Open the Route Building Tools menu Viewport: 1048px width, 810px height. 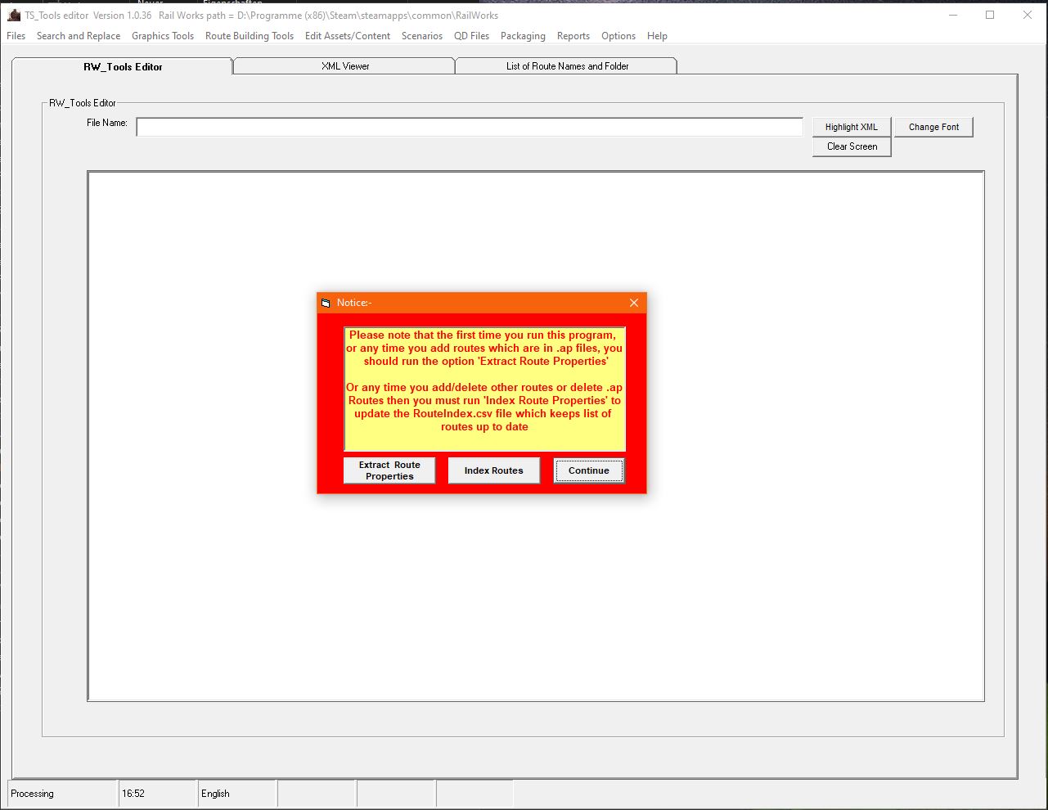point(250,36)
